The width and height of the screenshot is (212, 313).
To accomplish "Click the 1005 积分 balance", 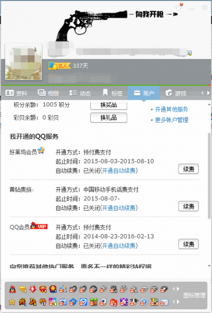I will 56,105.
